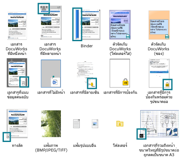The image size is (184, 160).
Task: Click the yellow folder icon
Action: [x=120, y=124]
